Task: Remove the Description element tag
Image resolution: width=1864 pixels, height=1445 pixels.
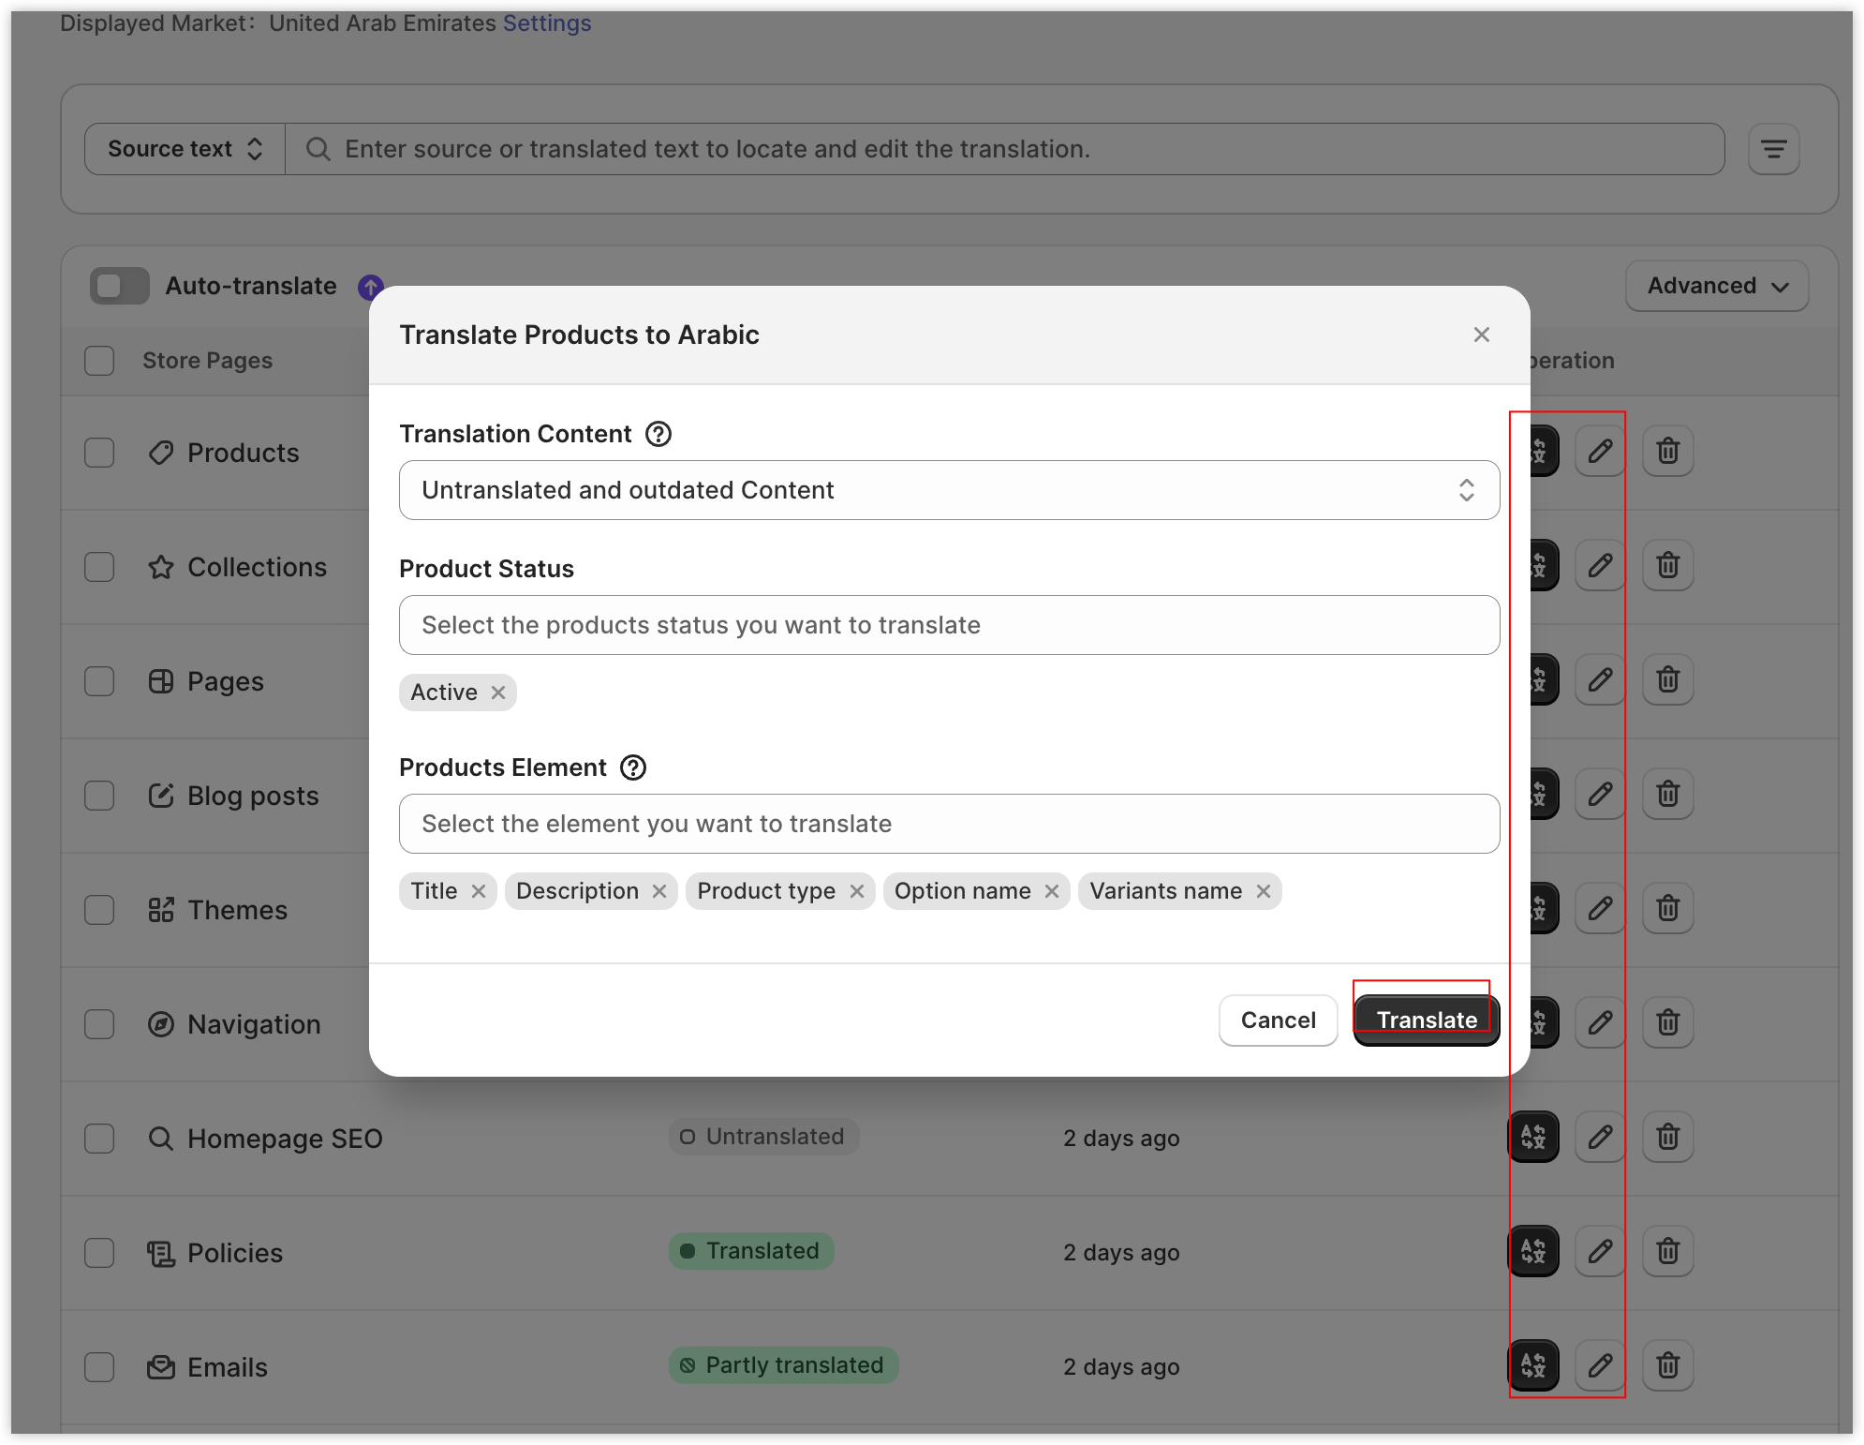Action: 659,891
